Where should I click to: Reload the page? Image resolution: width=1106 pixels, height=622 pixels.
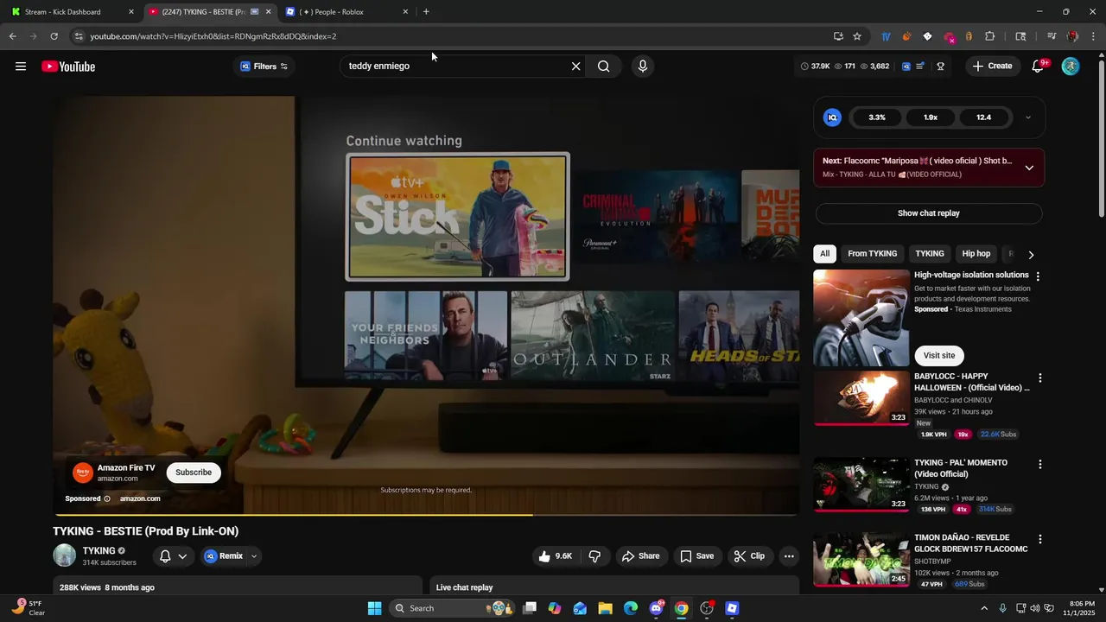pyautogui.click(x=54, y=36)
